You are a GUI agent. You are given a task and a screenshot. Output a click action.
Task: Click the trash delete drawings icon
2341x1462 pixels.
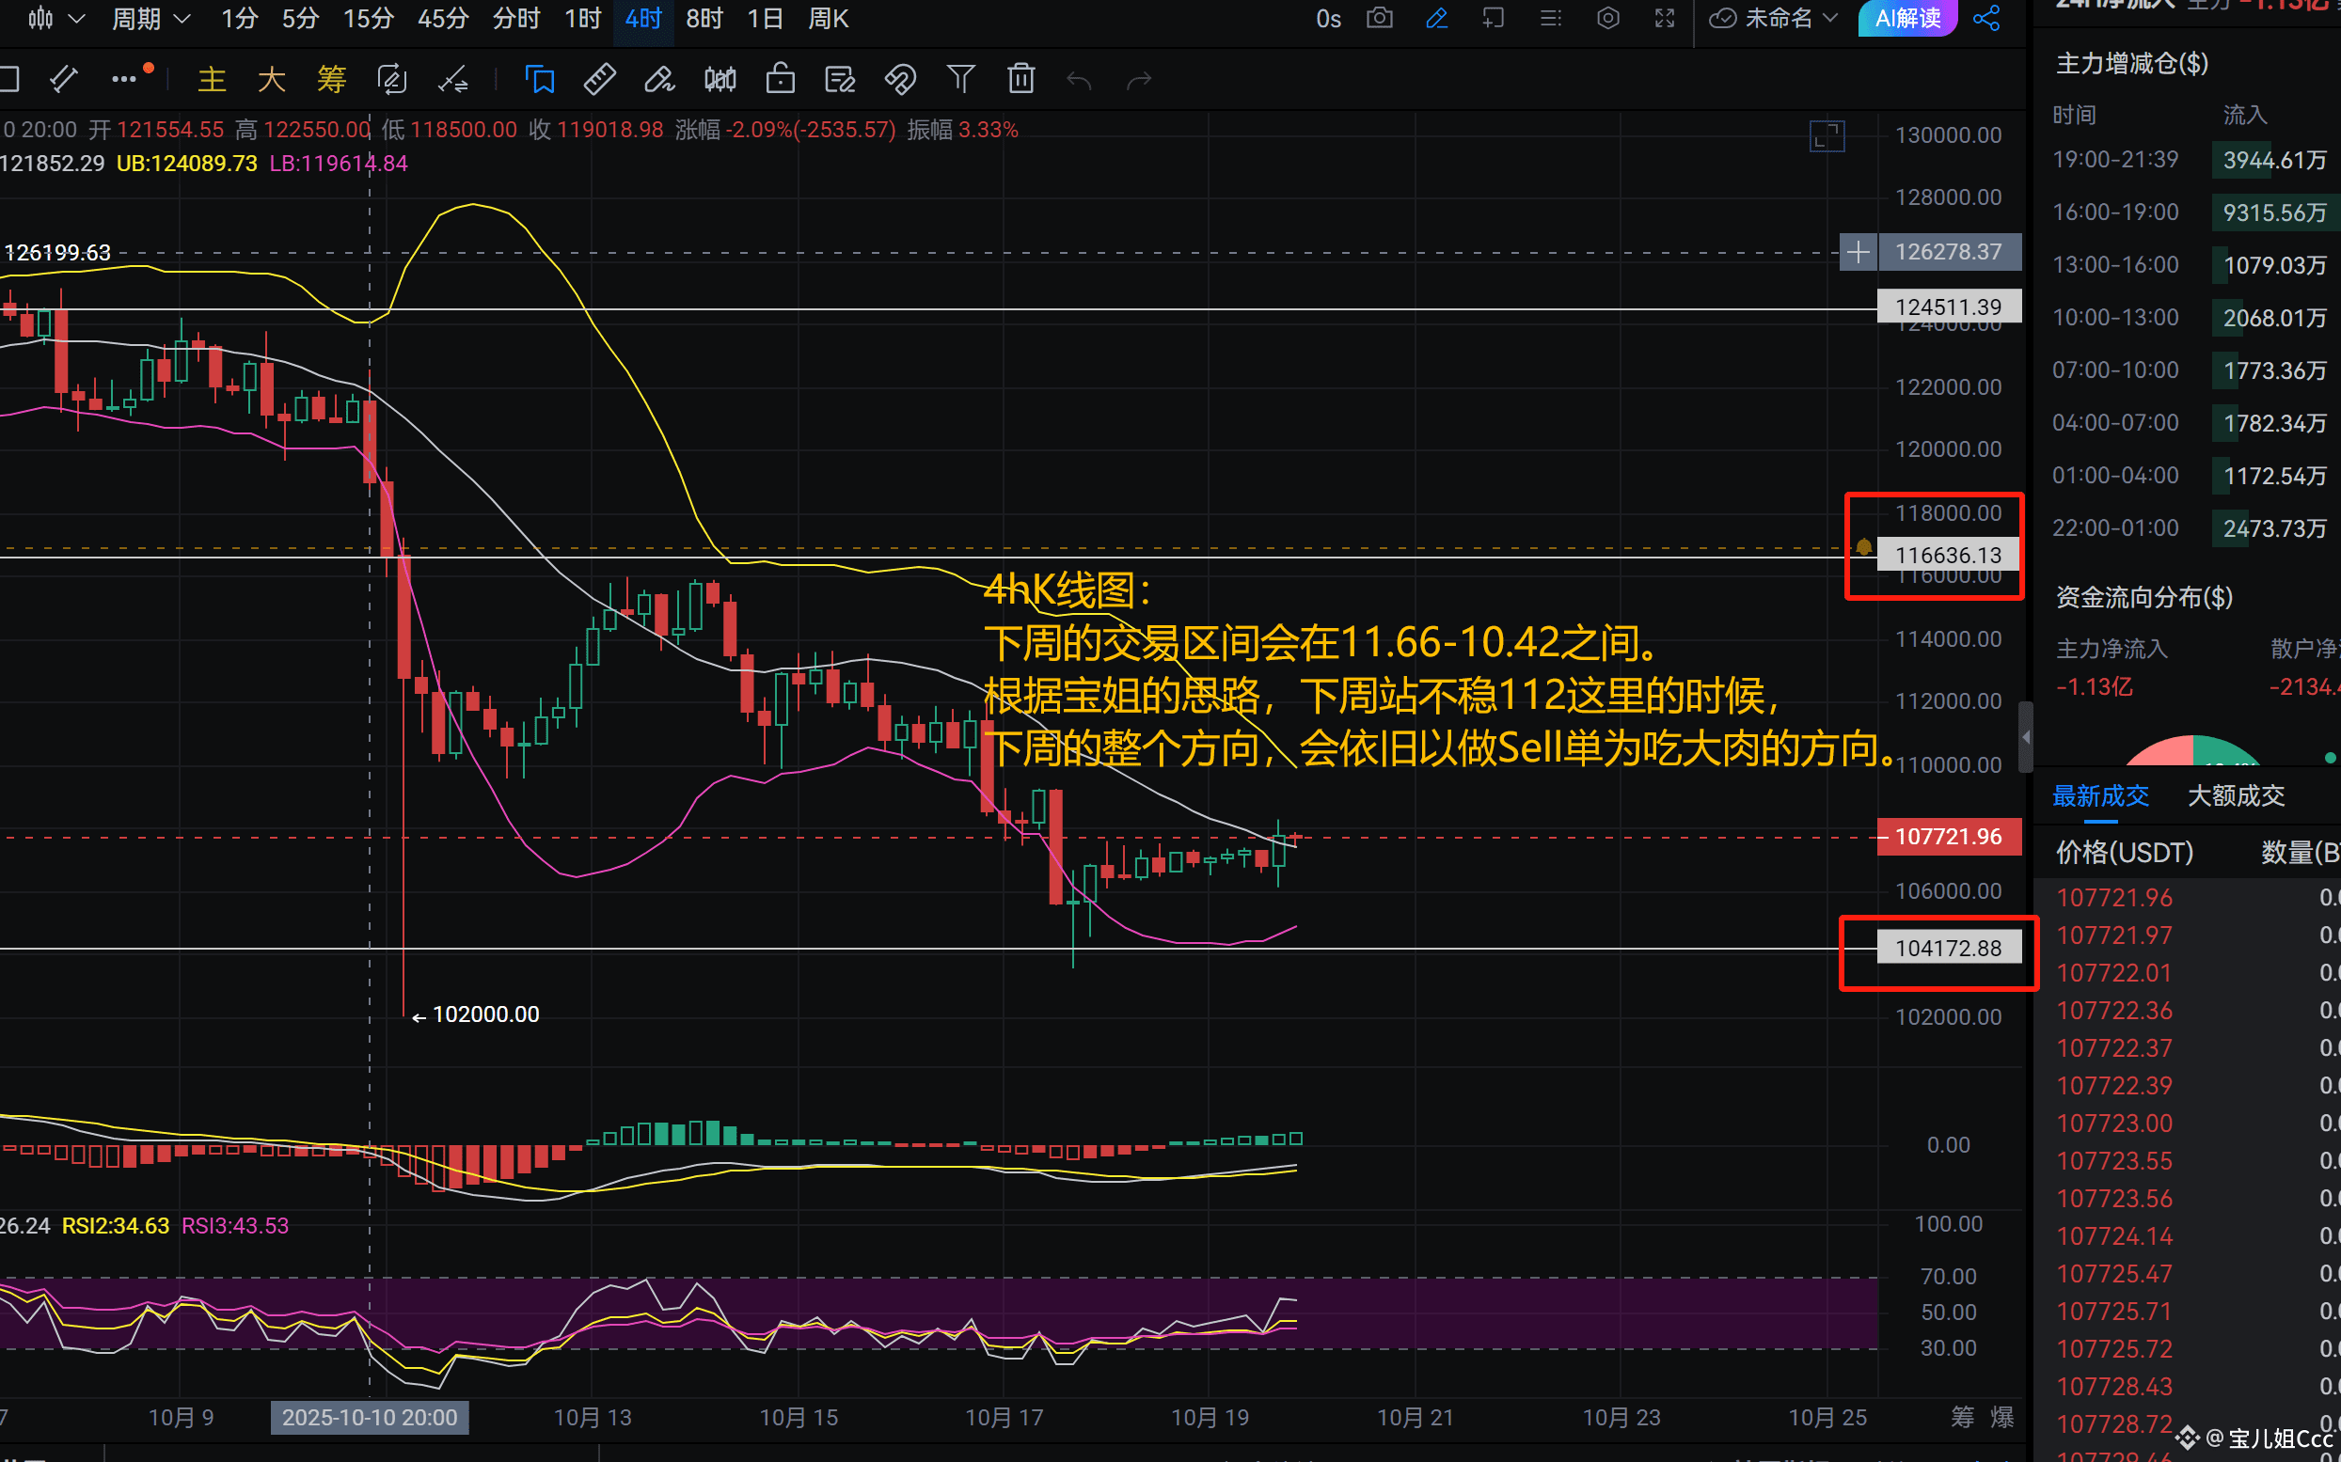1020,79
